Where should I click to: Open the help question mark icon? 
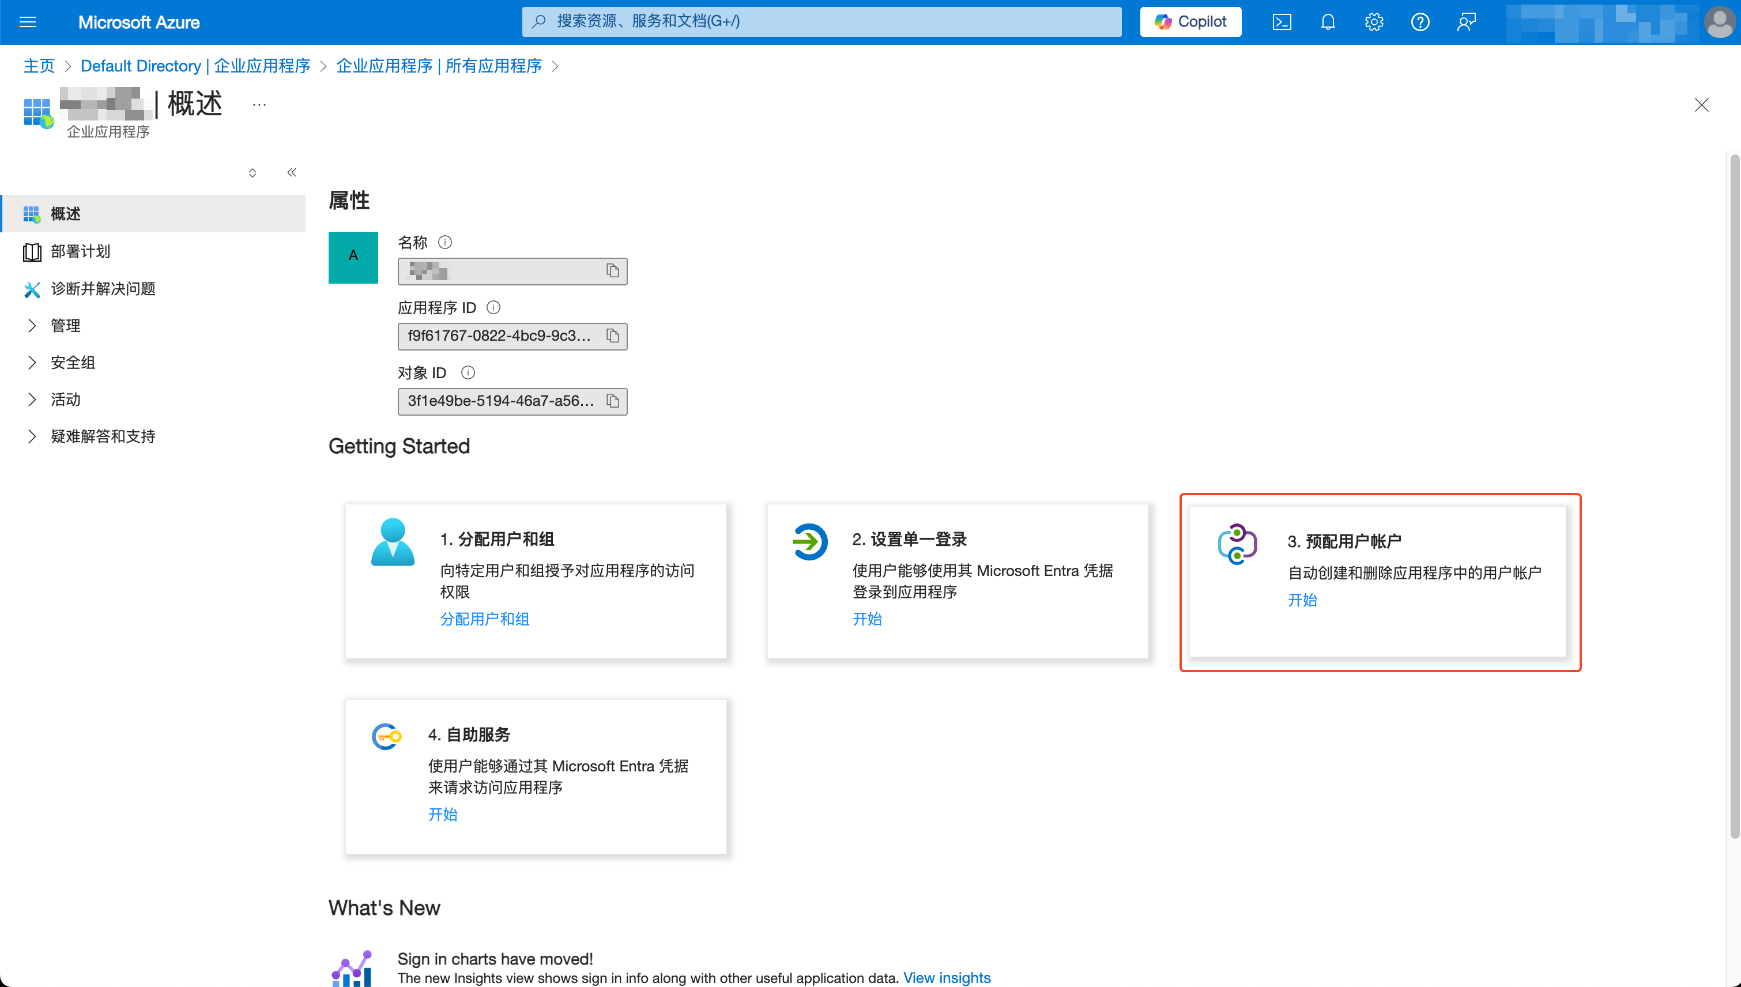pos(1420,22)
